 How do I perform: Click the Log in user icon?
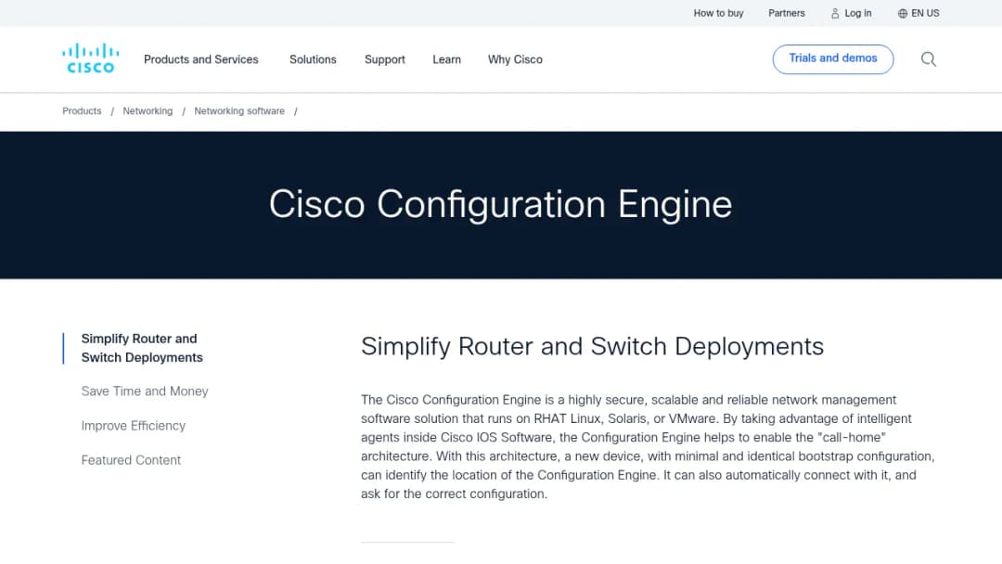835,13
